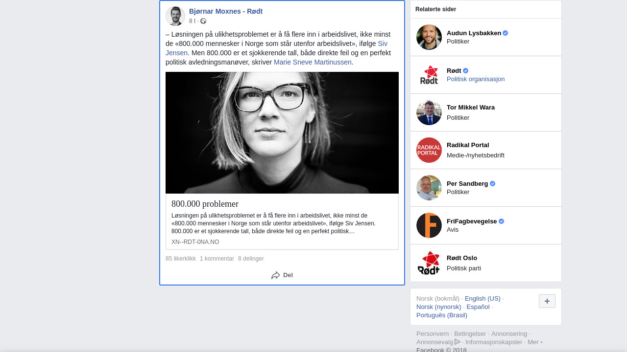Click the Politisk organisasjon category link

476,79
